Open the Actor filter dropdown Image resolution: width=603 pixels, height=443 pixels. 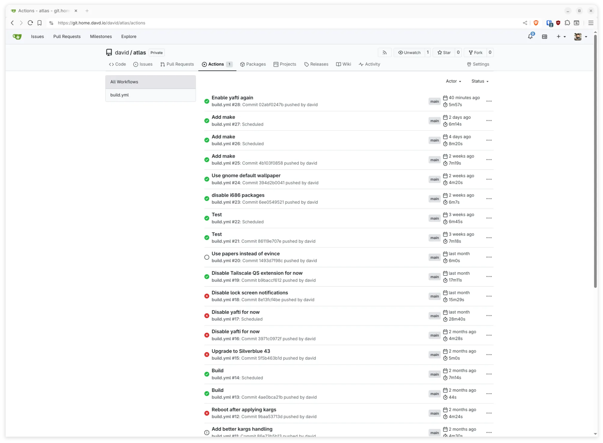click(453, 81)
